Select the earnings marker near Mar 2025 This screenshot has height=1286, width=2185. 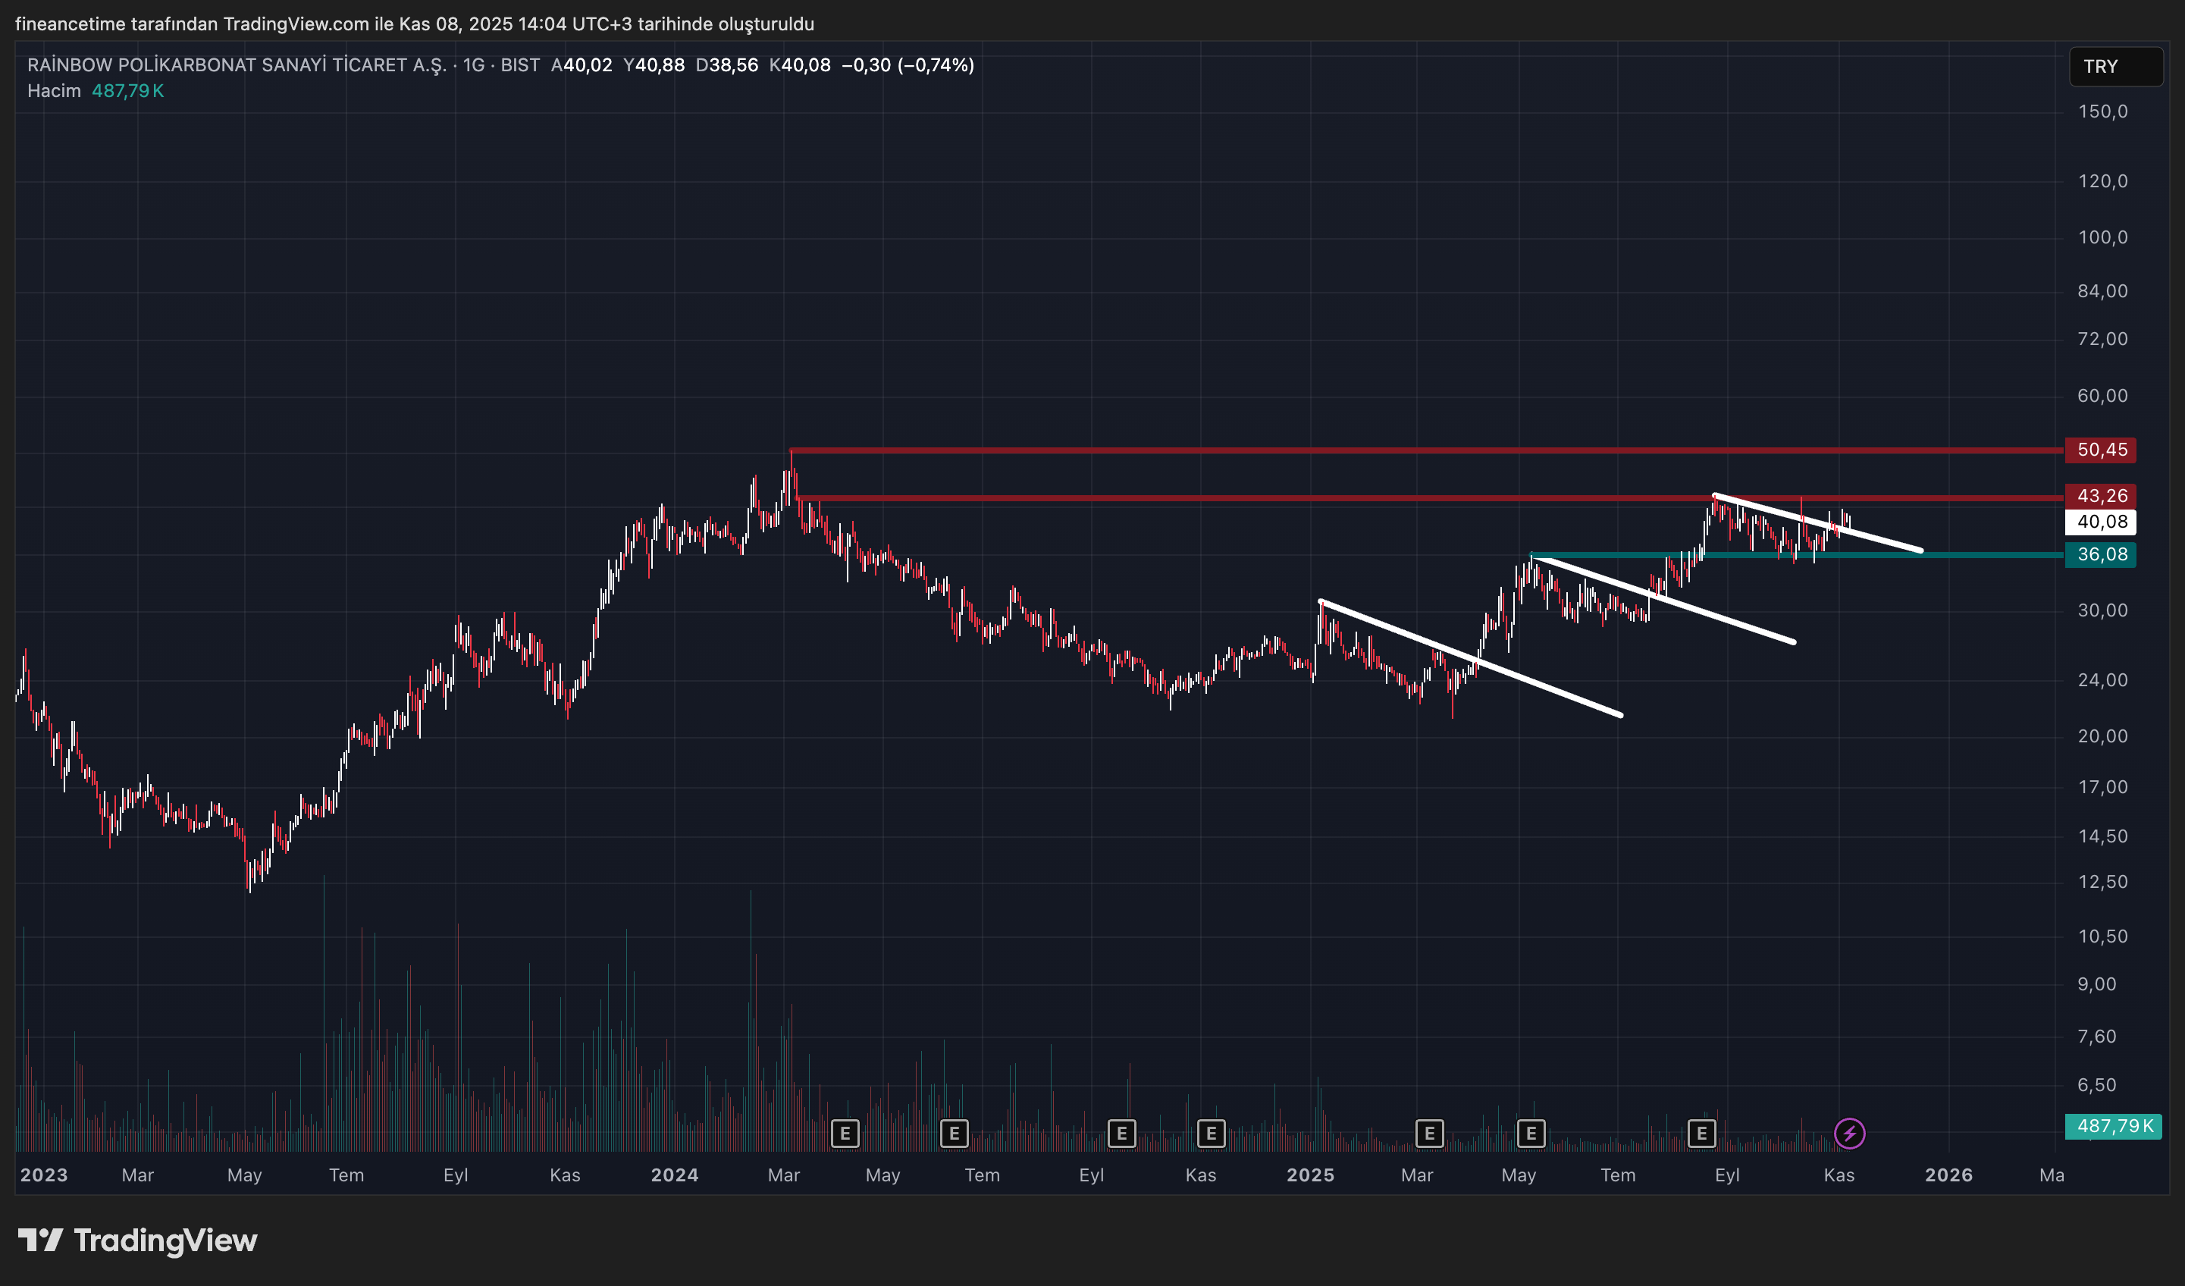click(x=1429, y=1133)
